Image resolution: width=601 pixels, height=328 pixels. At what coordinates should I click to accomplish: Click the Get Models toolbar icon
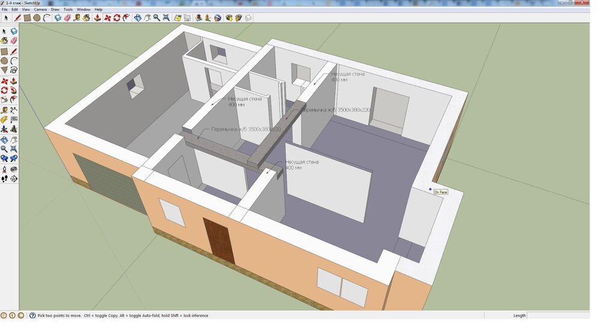tap(229, 18)
